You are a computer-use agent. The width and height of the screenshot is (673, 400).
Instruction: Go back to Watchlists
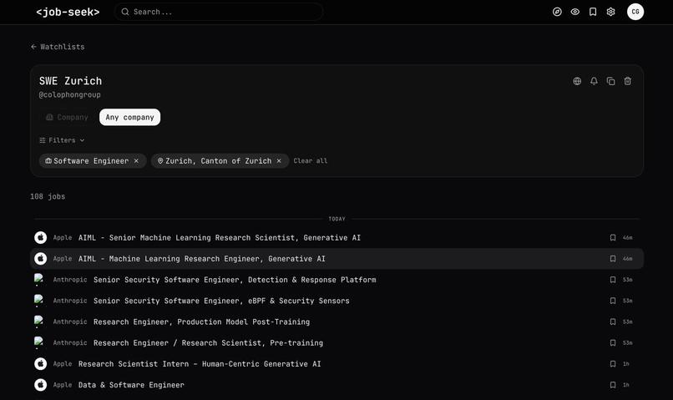pos(58,47)
